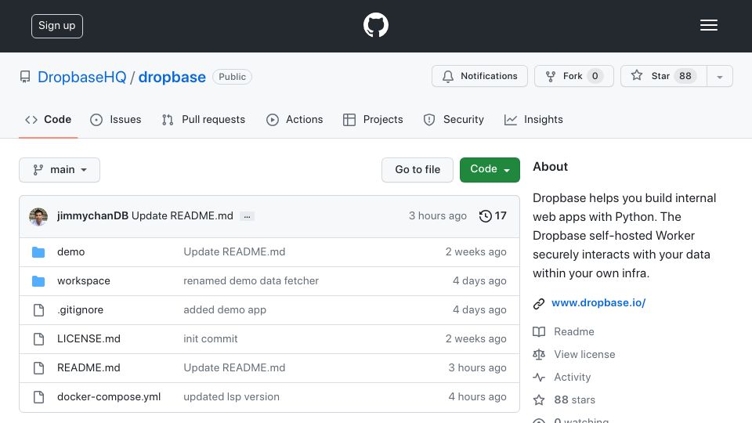This screenshot has width=752, height=423.
Task: Open the README.md file
Action: (89, 368)
